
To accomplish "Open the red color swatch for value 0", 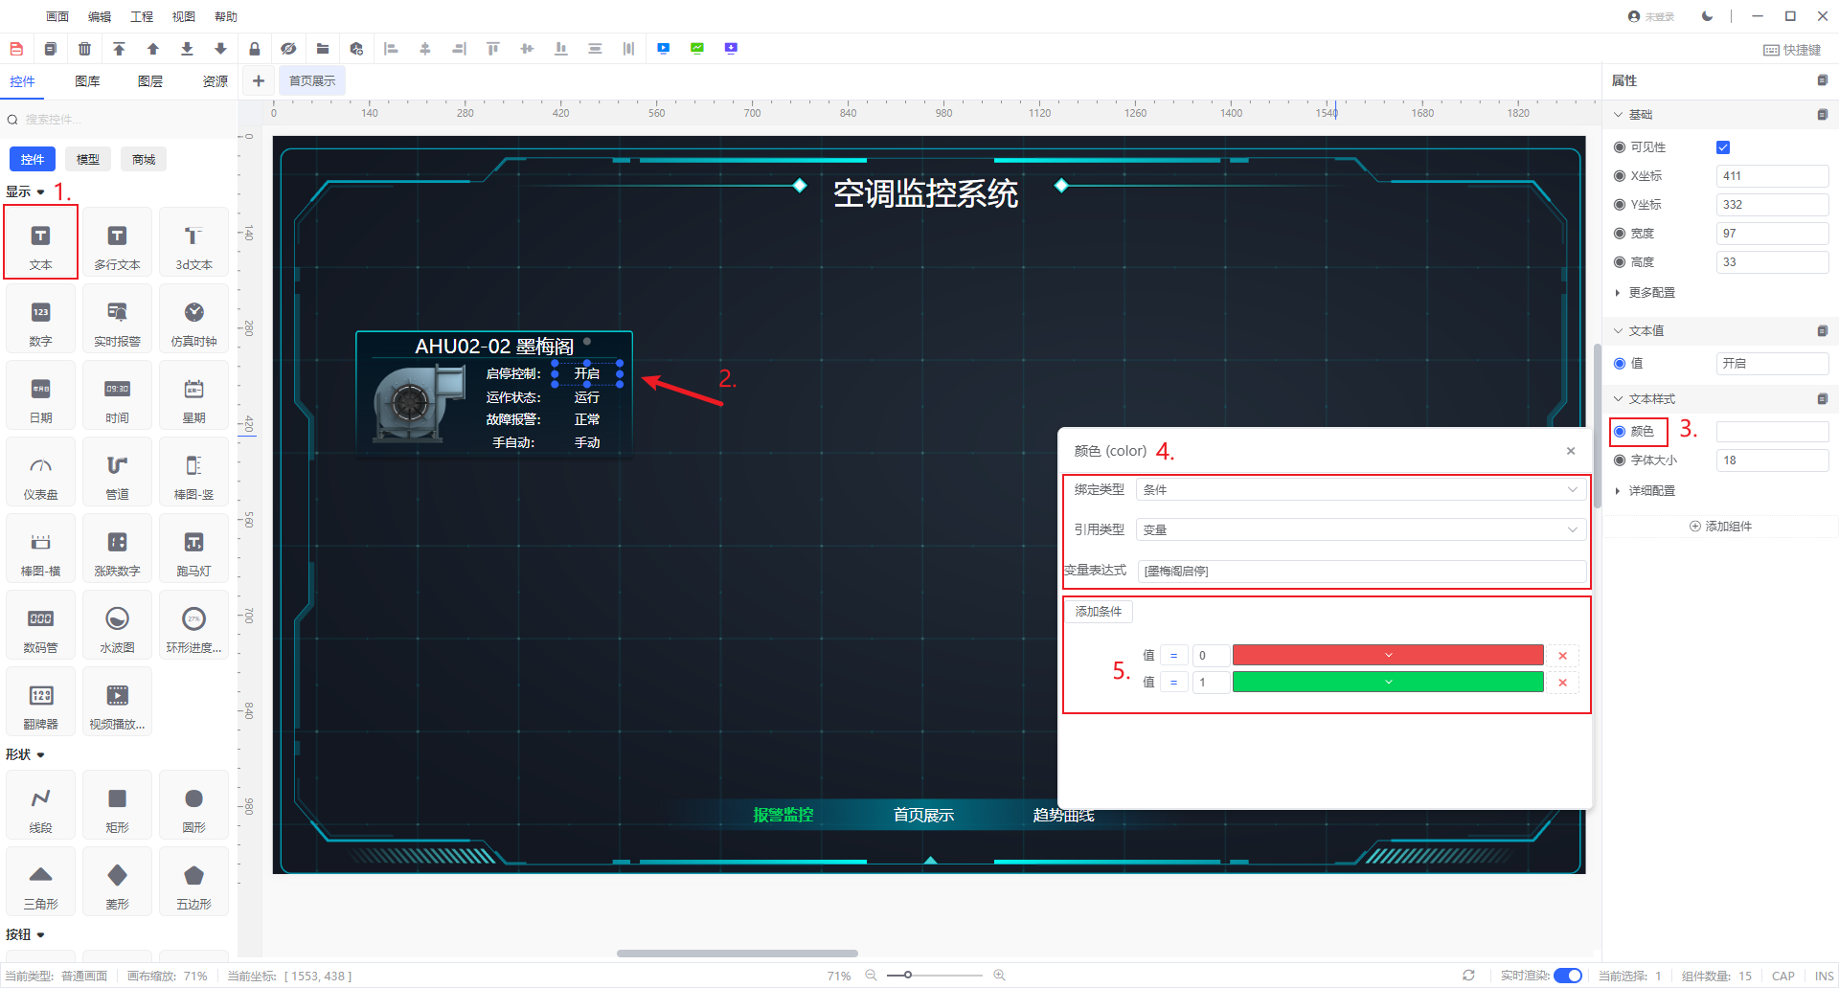I will point(1387,656).
